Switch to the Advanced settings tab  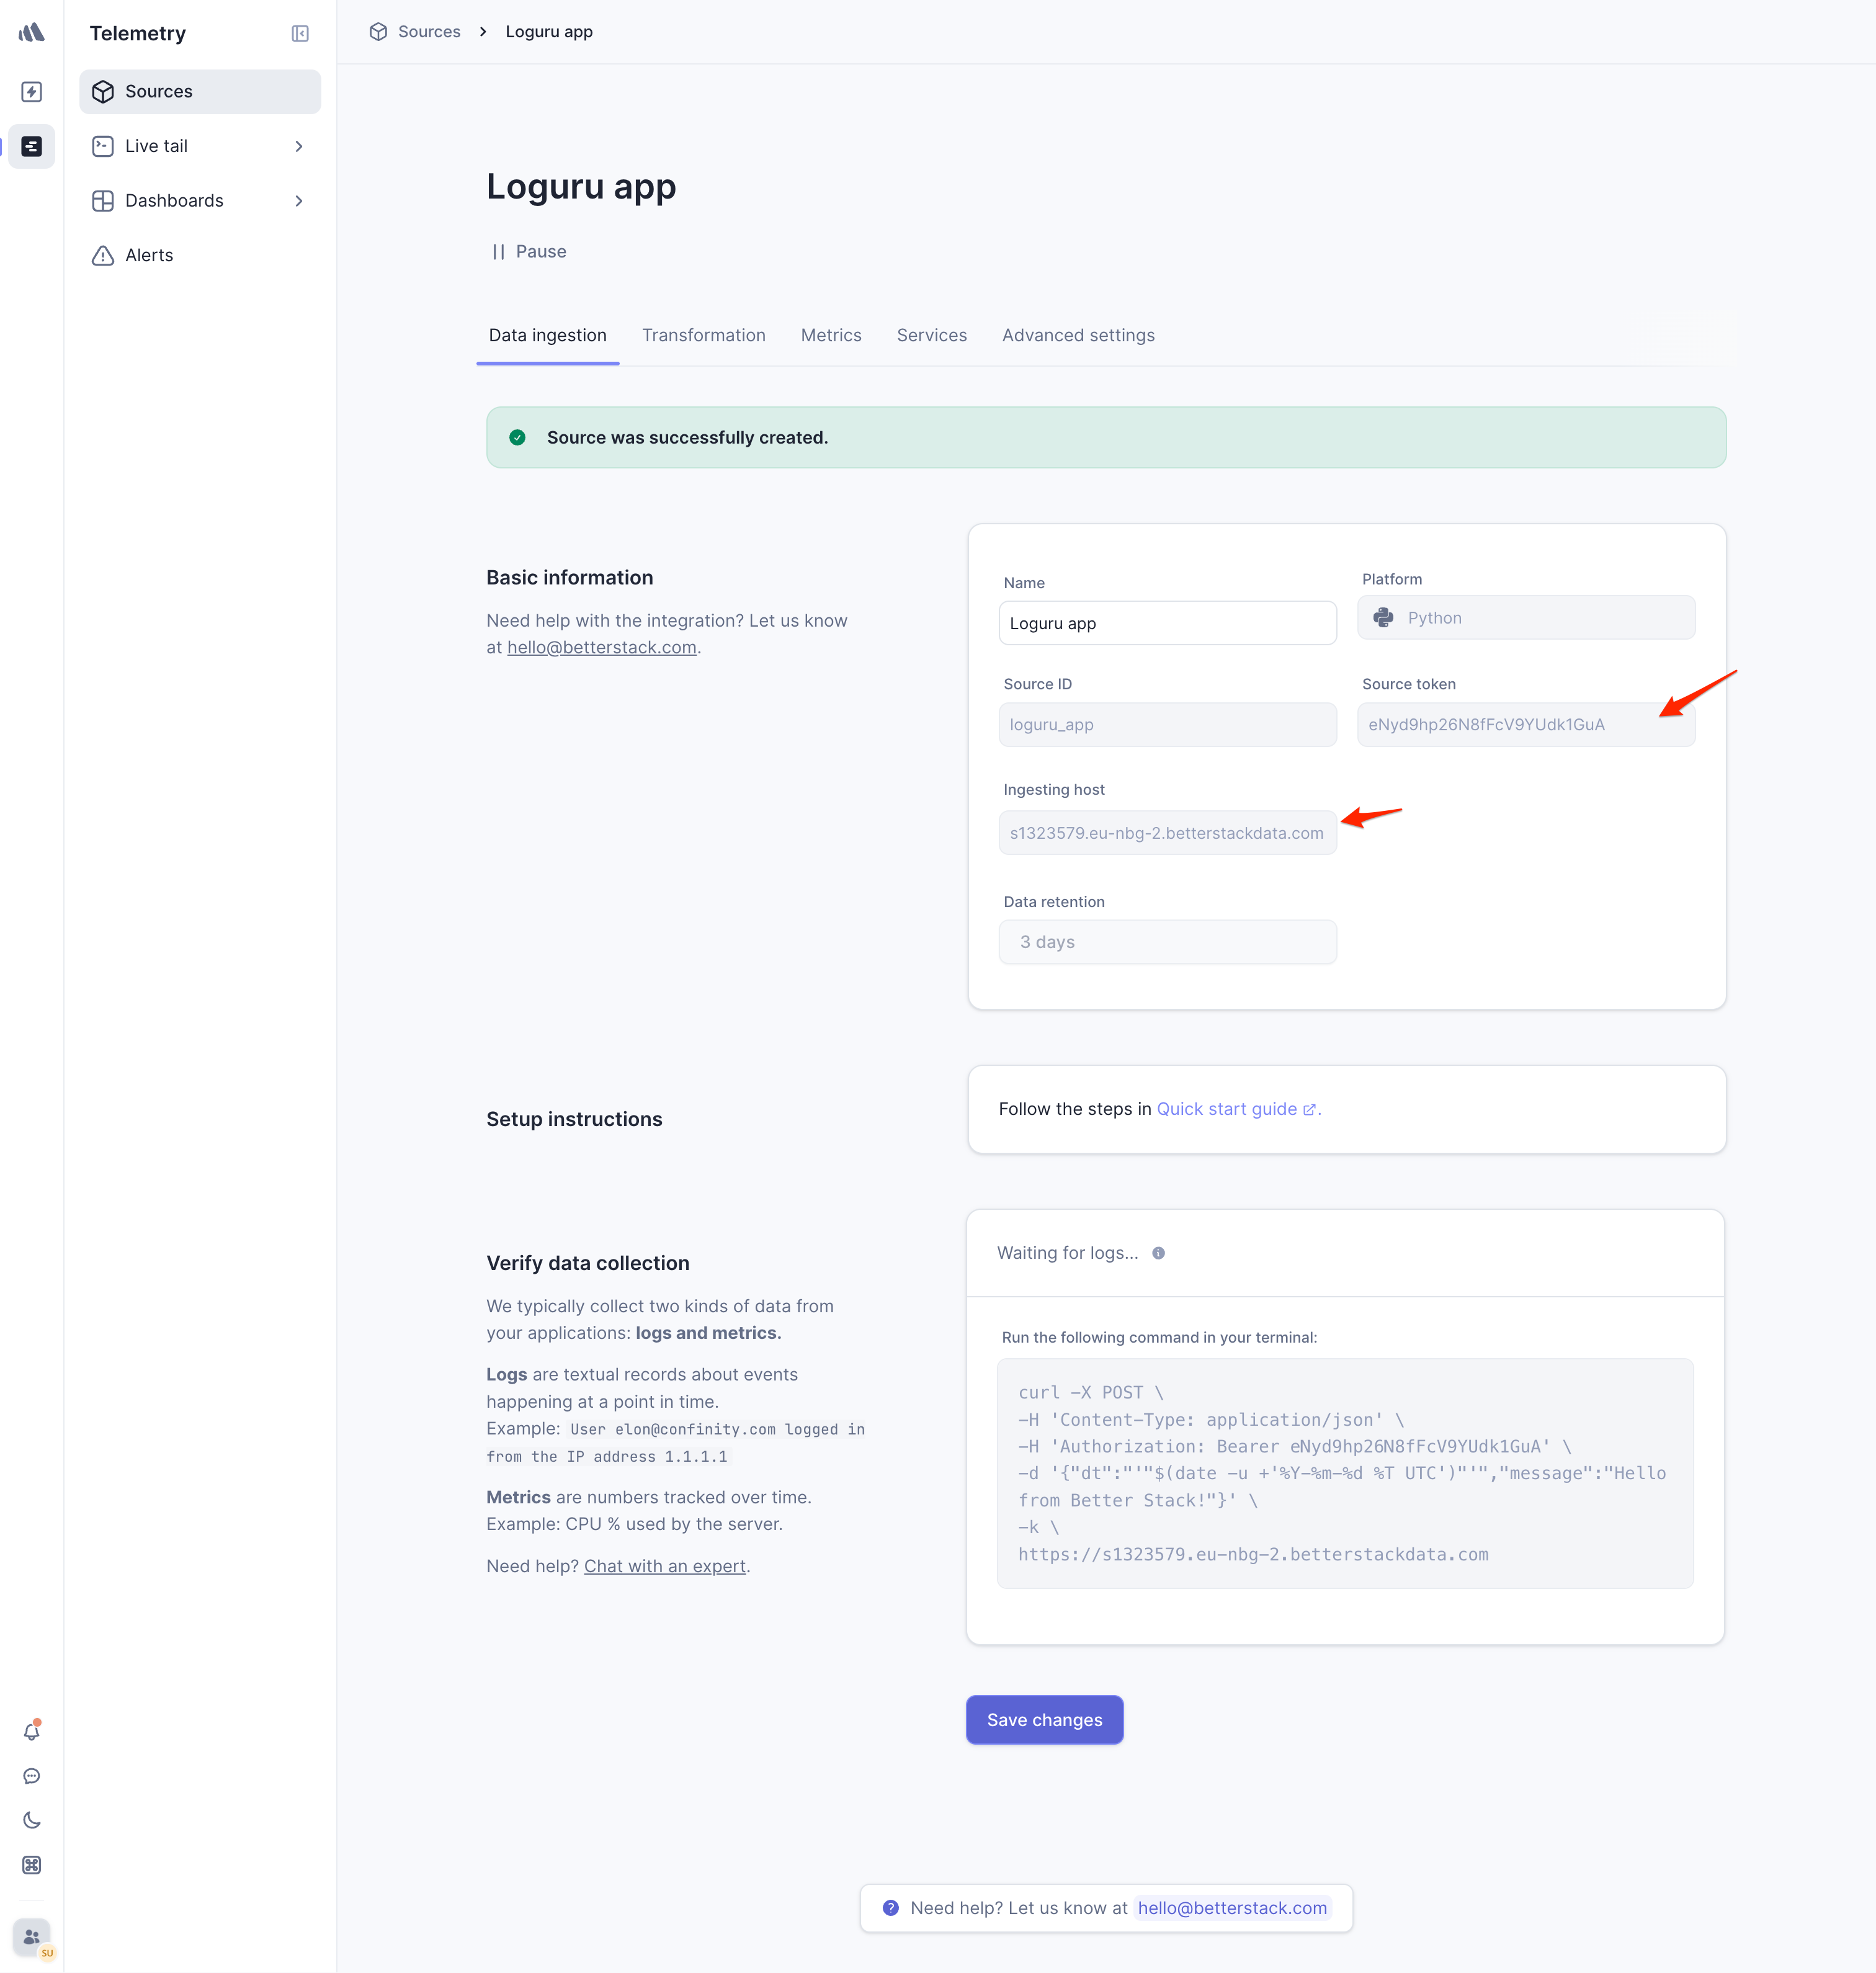(1077, 335)
